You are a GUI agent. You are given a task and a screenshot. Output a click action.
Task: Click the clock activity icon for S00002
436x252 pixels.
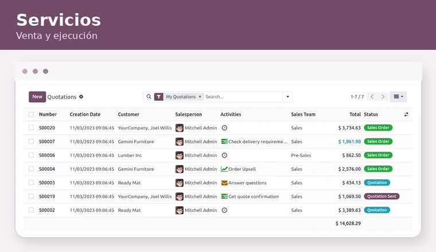pos(224,210)
